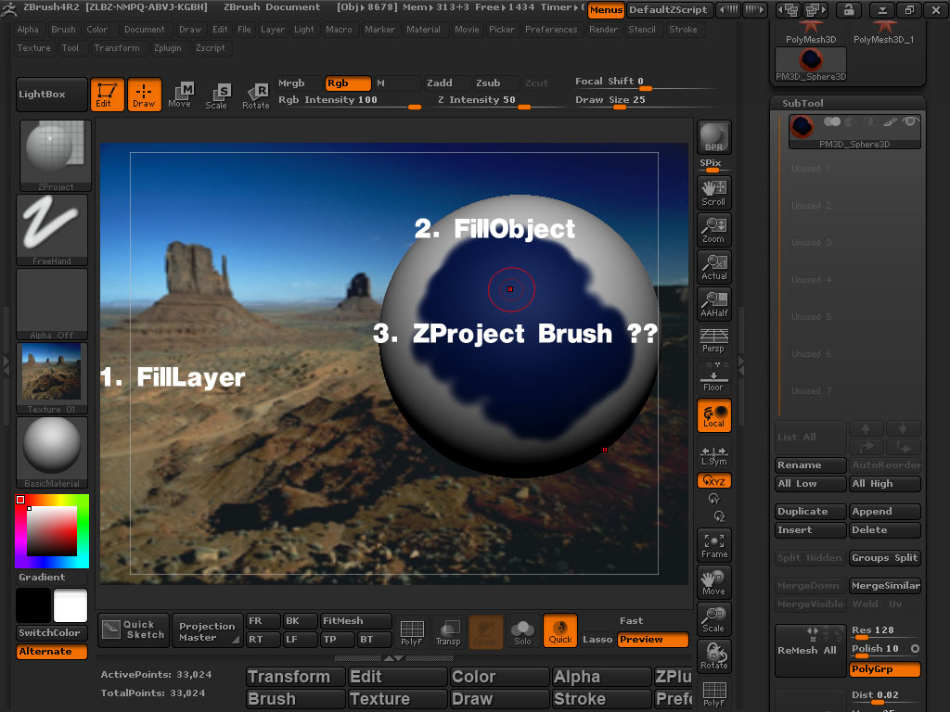Open the Brush menu

[x=64, y=29]
